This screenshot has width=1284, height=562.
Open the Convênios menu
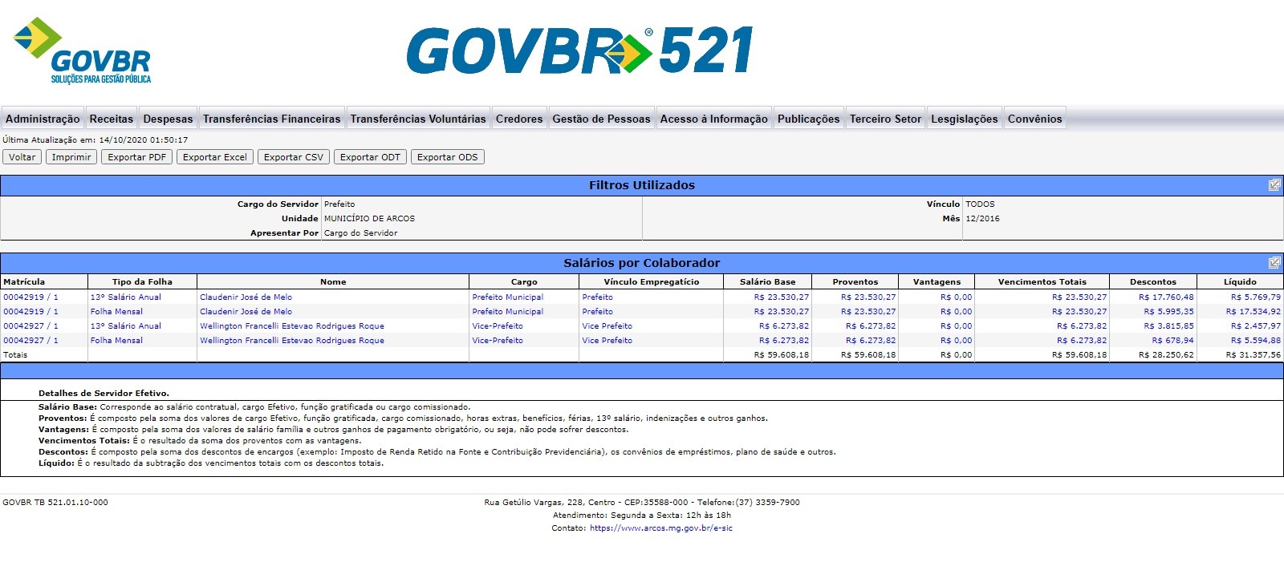(x=1035, y=119)
